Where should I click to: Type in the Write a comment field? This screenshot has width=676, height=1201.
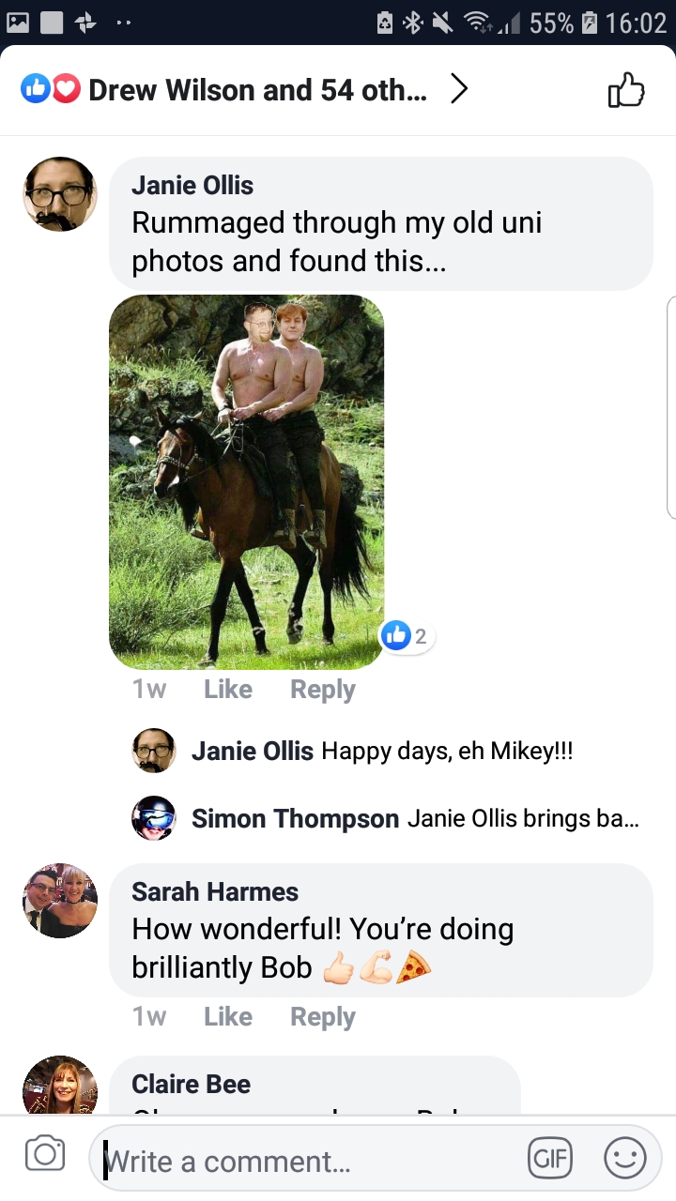310,1162
